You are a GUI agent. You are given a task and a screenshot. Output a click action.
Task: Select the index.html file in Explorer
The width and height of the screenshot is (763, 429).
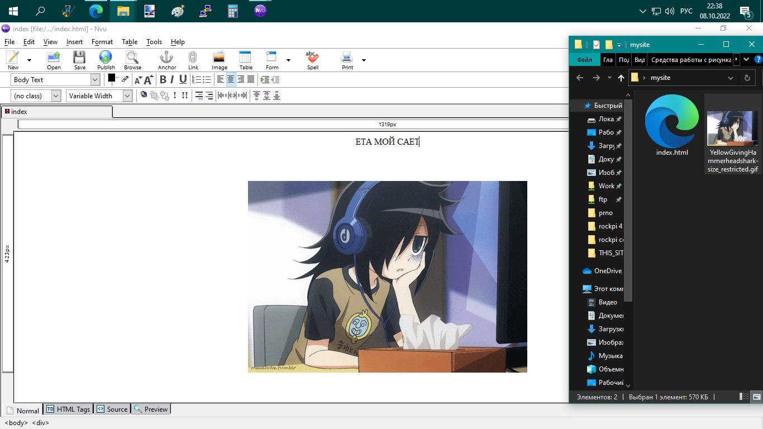pos(671,126)
